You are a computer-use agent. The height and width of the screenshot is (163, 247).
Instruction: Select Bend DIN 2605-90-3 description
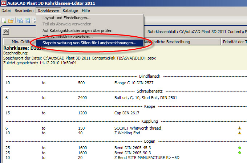pos(133,153)
